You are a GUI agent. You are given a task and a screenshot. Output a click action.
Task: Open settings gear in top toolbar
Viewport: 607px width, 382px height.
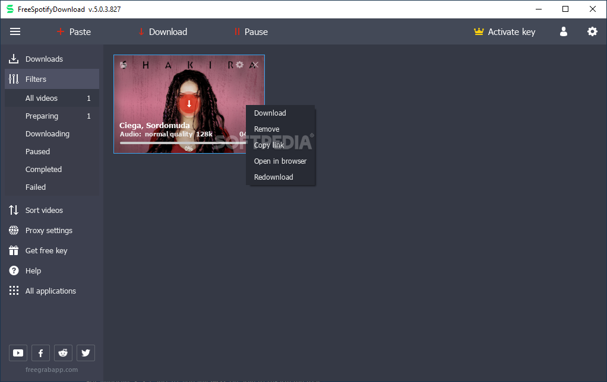(x=592, y=31)
